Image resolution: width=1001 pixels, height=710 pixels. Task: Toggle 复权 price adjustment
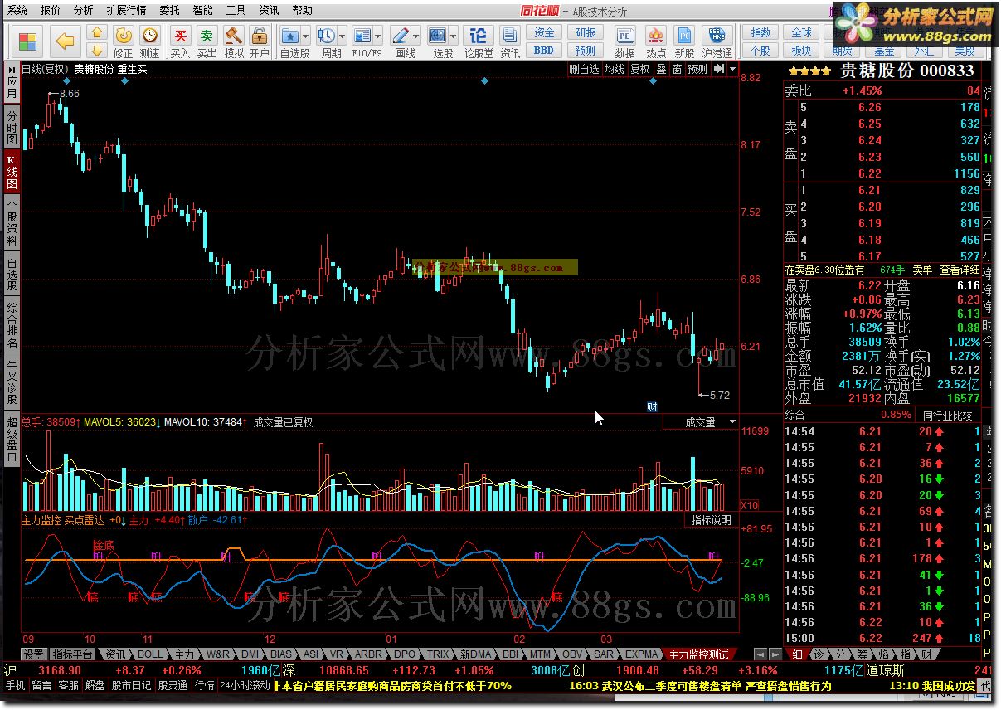click(x=640, y=69)
